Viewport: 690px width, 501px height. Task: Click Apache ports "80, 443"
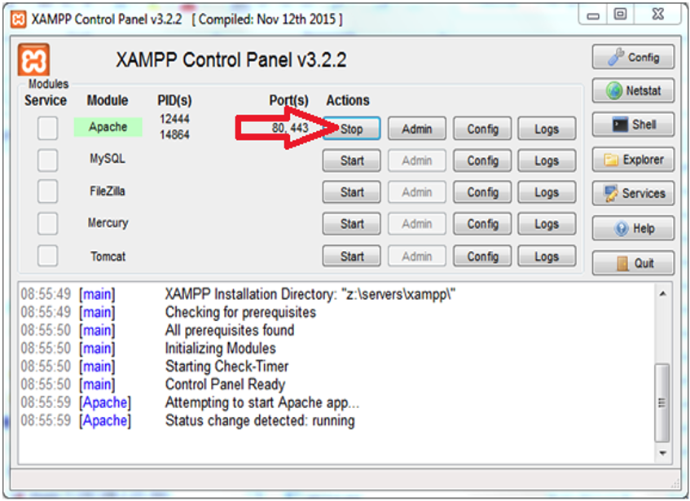click(290, 128)
